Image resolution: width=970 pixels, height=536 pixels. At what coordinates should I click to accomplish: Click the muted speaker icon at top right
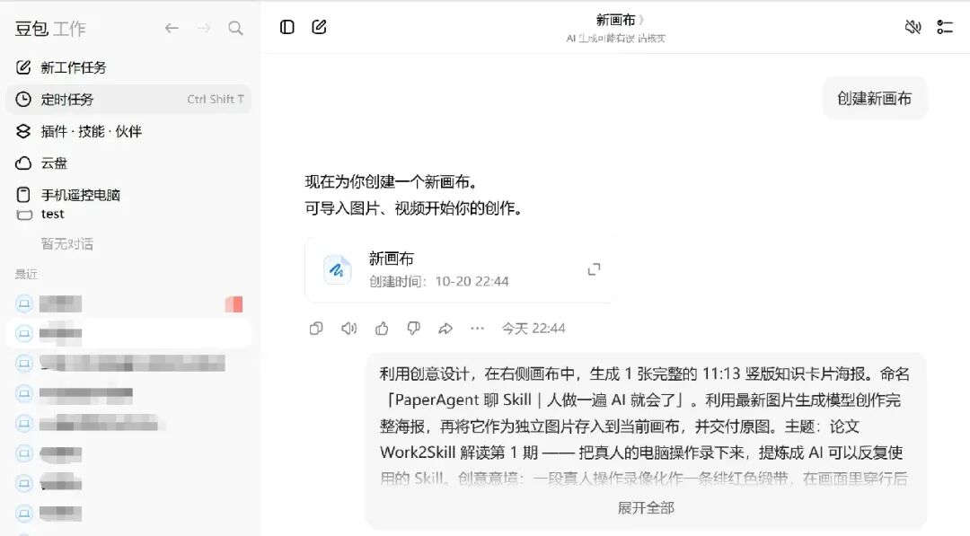click(913, 27)
